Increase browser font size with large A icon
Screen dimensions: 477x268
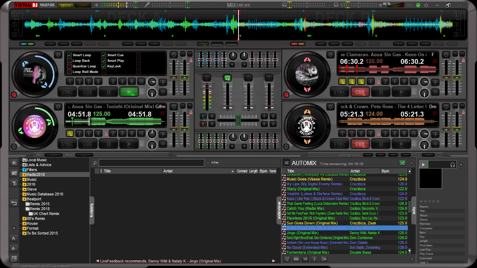click(x=14, y=248)
